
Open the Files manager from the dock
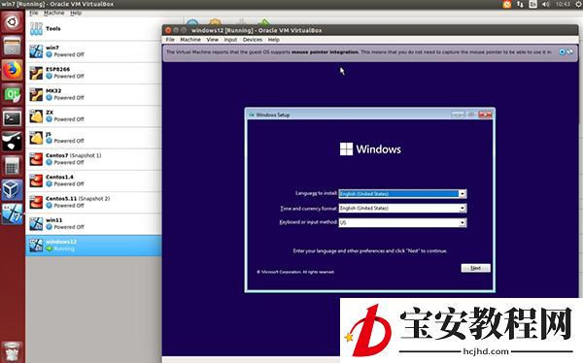[x=13, y=46]
